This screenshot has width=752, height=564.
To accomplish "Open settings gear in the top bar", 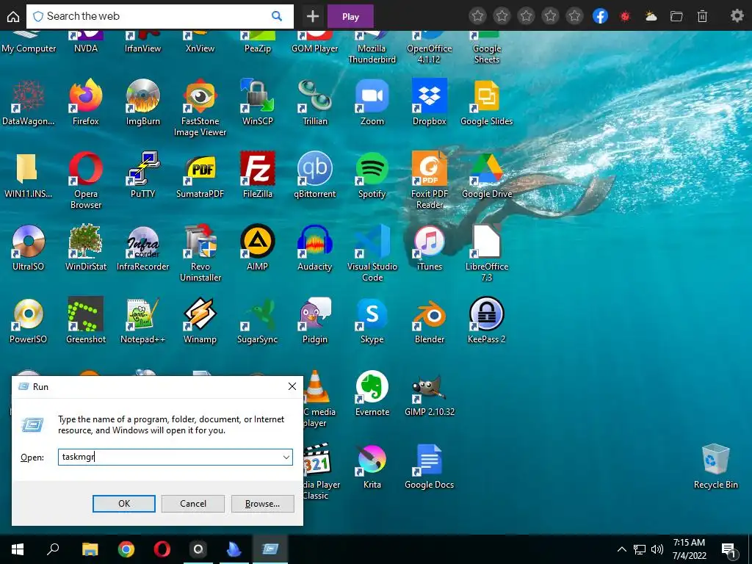I will pyautogui.click(x=737, y=16).
